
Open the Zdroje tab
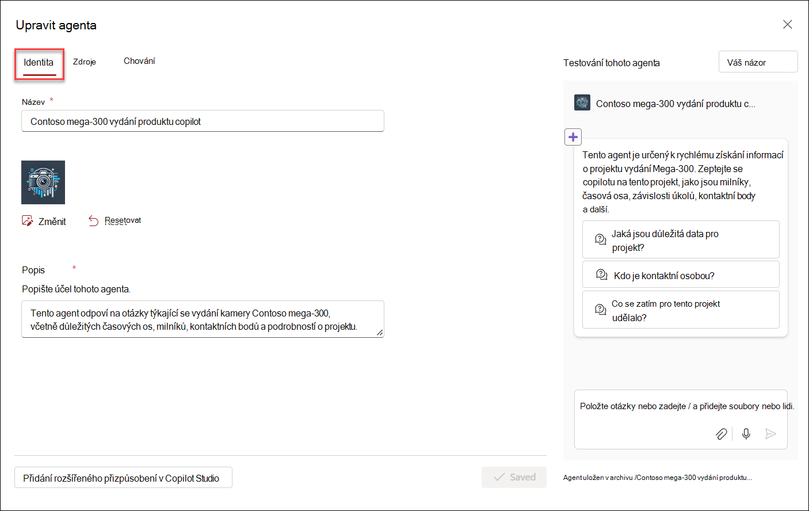coord(85,62)
